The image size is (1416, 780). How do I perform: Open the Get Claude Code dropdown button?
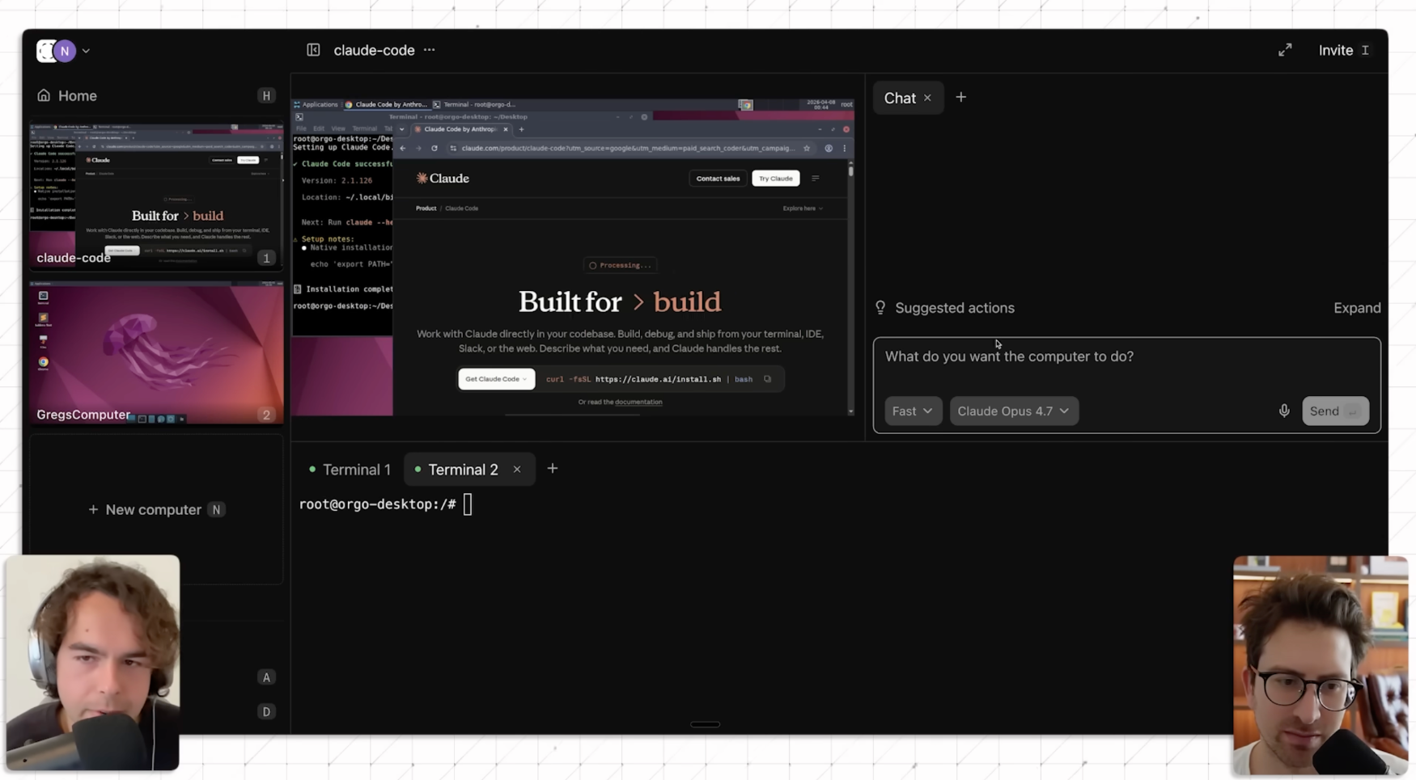[496, 379]
